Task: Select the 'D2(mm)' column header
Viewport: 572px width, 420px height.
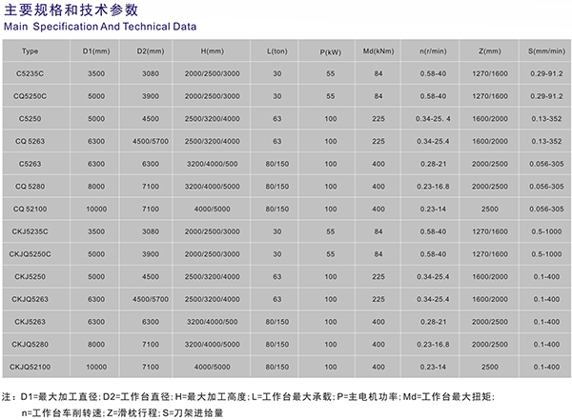Action: [x=151, y=51]
